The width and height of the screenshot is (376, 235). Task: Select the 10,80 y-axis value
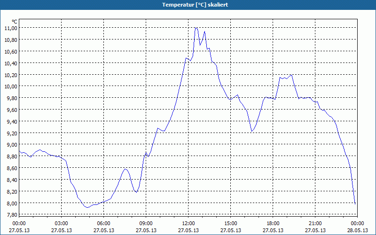11,40
